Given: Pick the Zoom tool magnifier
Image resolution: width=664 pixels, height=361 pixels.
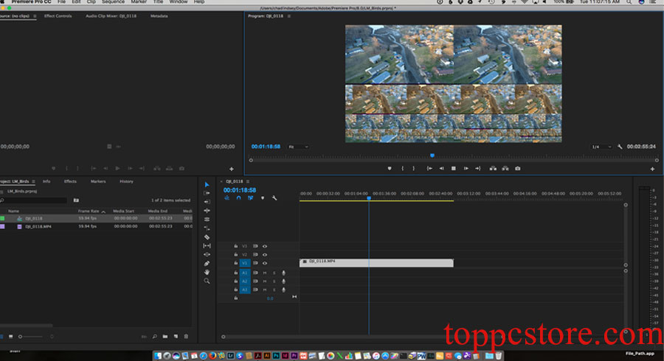Looking at the screenshot, I should pos(207,281).
